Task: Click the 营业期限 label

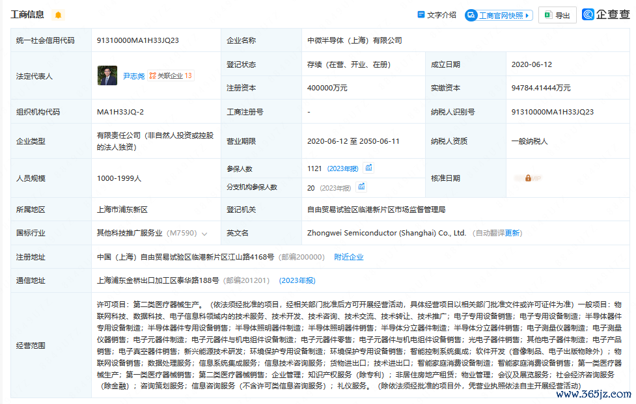Action: pyautogui.click(x=242, y=141)
